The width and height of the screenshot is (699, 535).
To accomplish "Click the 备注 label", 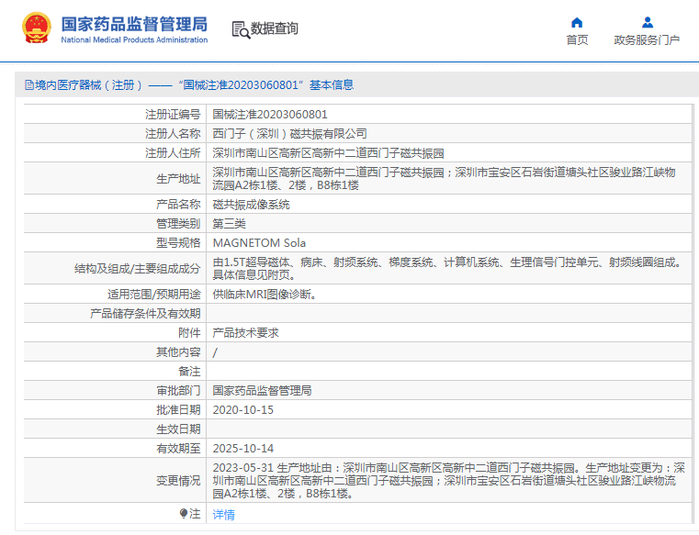I will tap(189, 372).
